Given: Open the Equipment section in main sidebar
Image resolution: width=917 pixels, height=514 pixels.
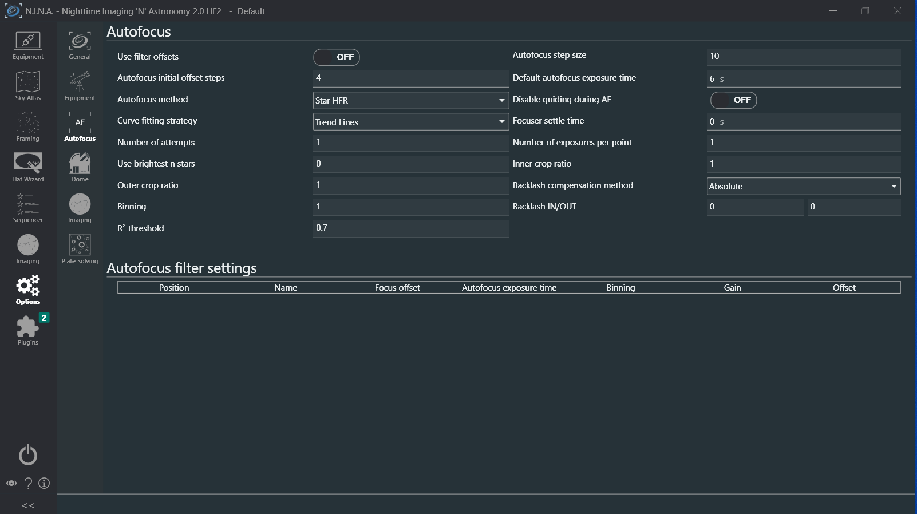Looking at the screenshot, I should coord(27,46).
